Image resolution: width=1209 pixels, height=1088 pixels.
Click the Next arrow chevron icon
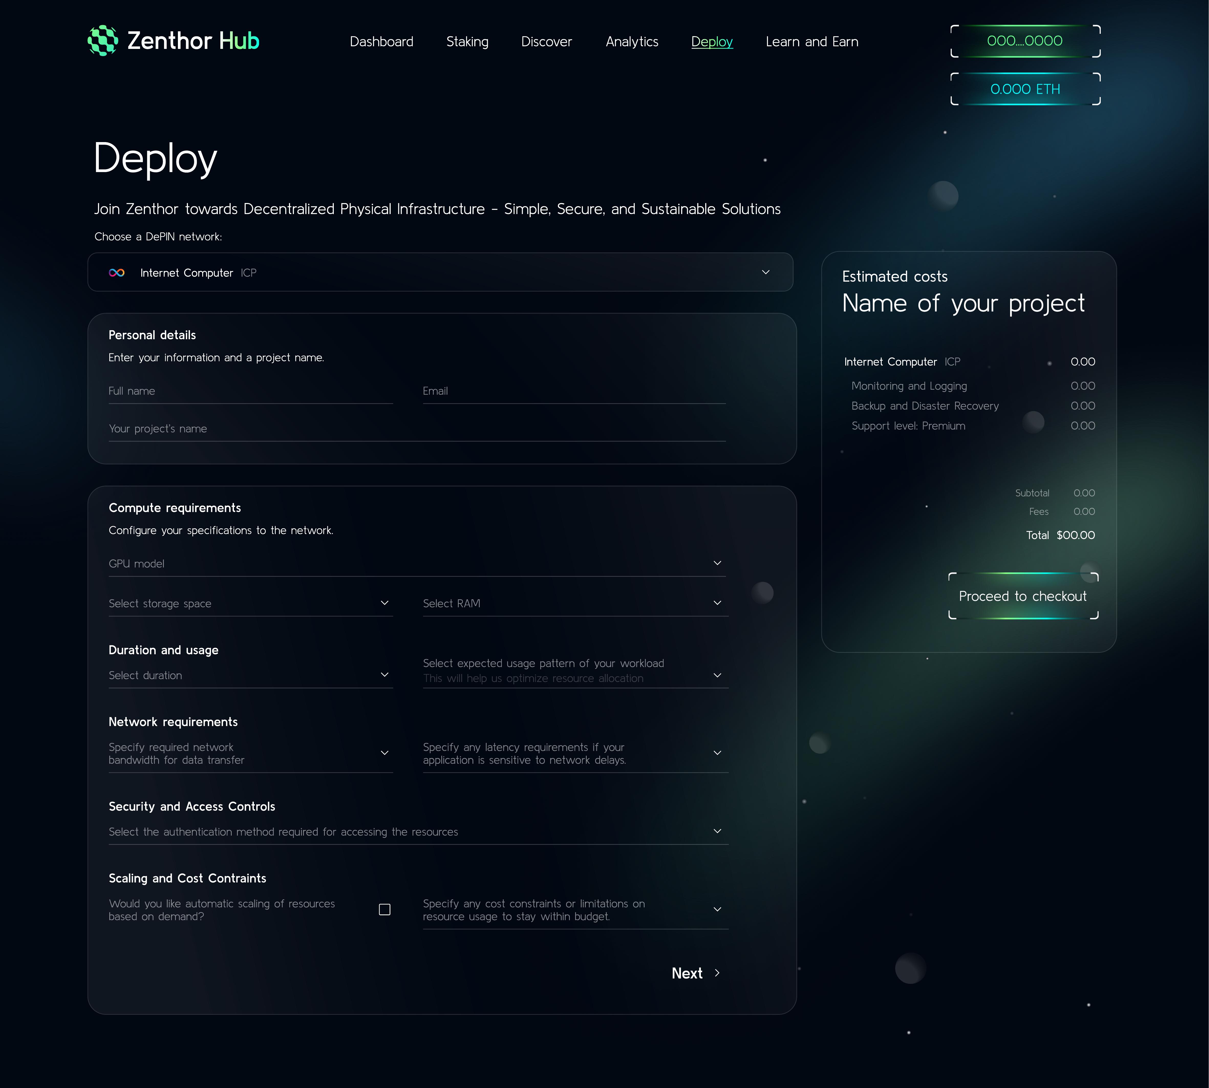coord(718,973)
